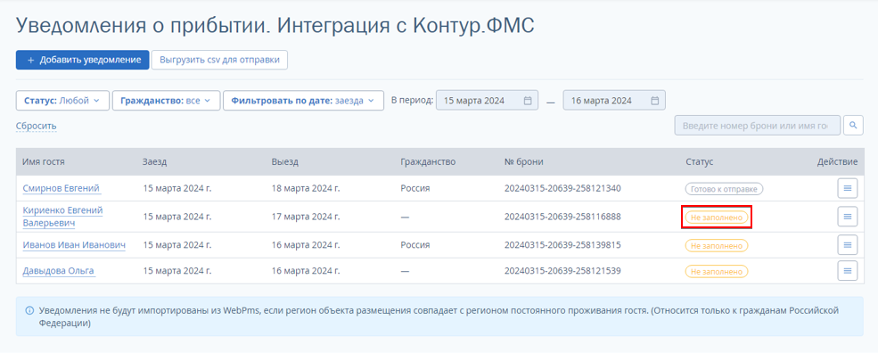Viewport: 878px width, 353px height.
Task: Click calendar icon in 16 марта 2024 field
Action: click(654, 101)
